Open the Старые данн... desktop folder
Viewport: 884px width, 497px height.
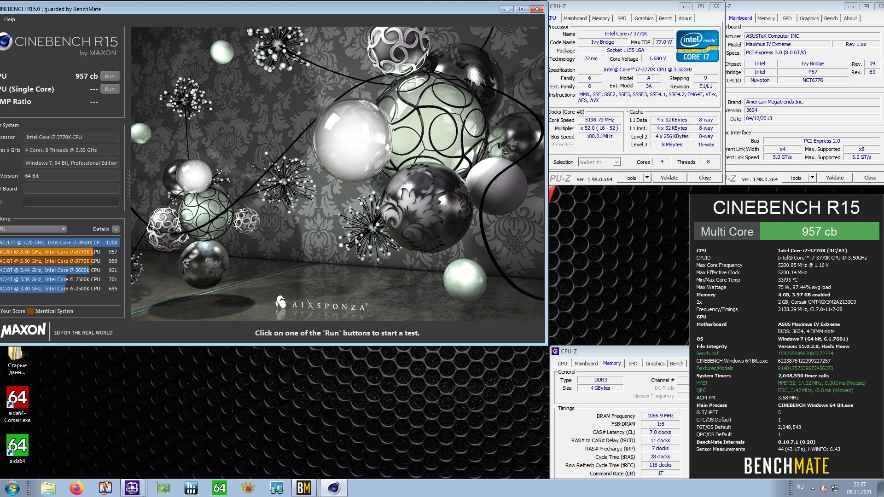pos(17,361)
